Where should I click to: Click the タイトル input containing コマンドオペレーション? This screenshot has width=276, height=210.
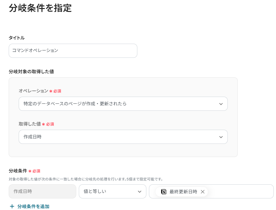click(x=73, y=51)
